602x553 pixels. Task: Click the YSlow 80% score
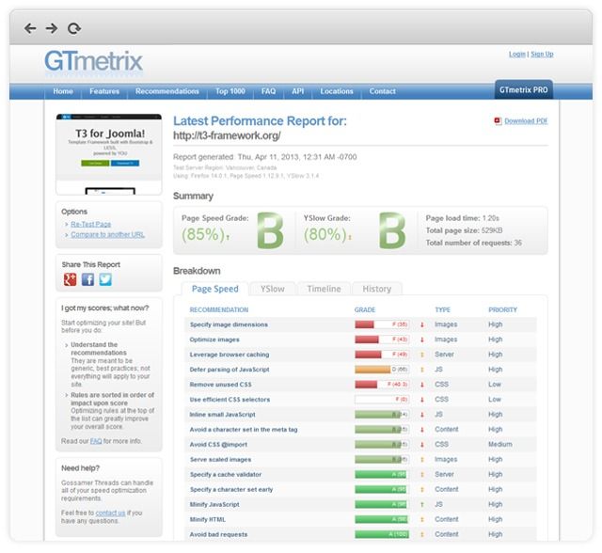click(x=325, y=234)
